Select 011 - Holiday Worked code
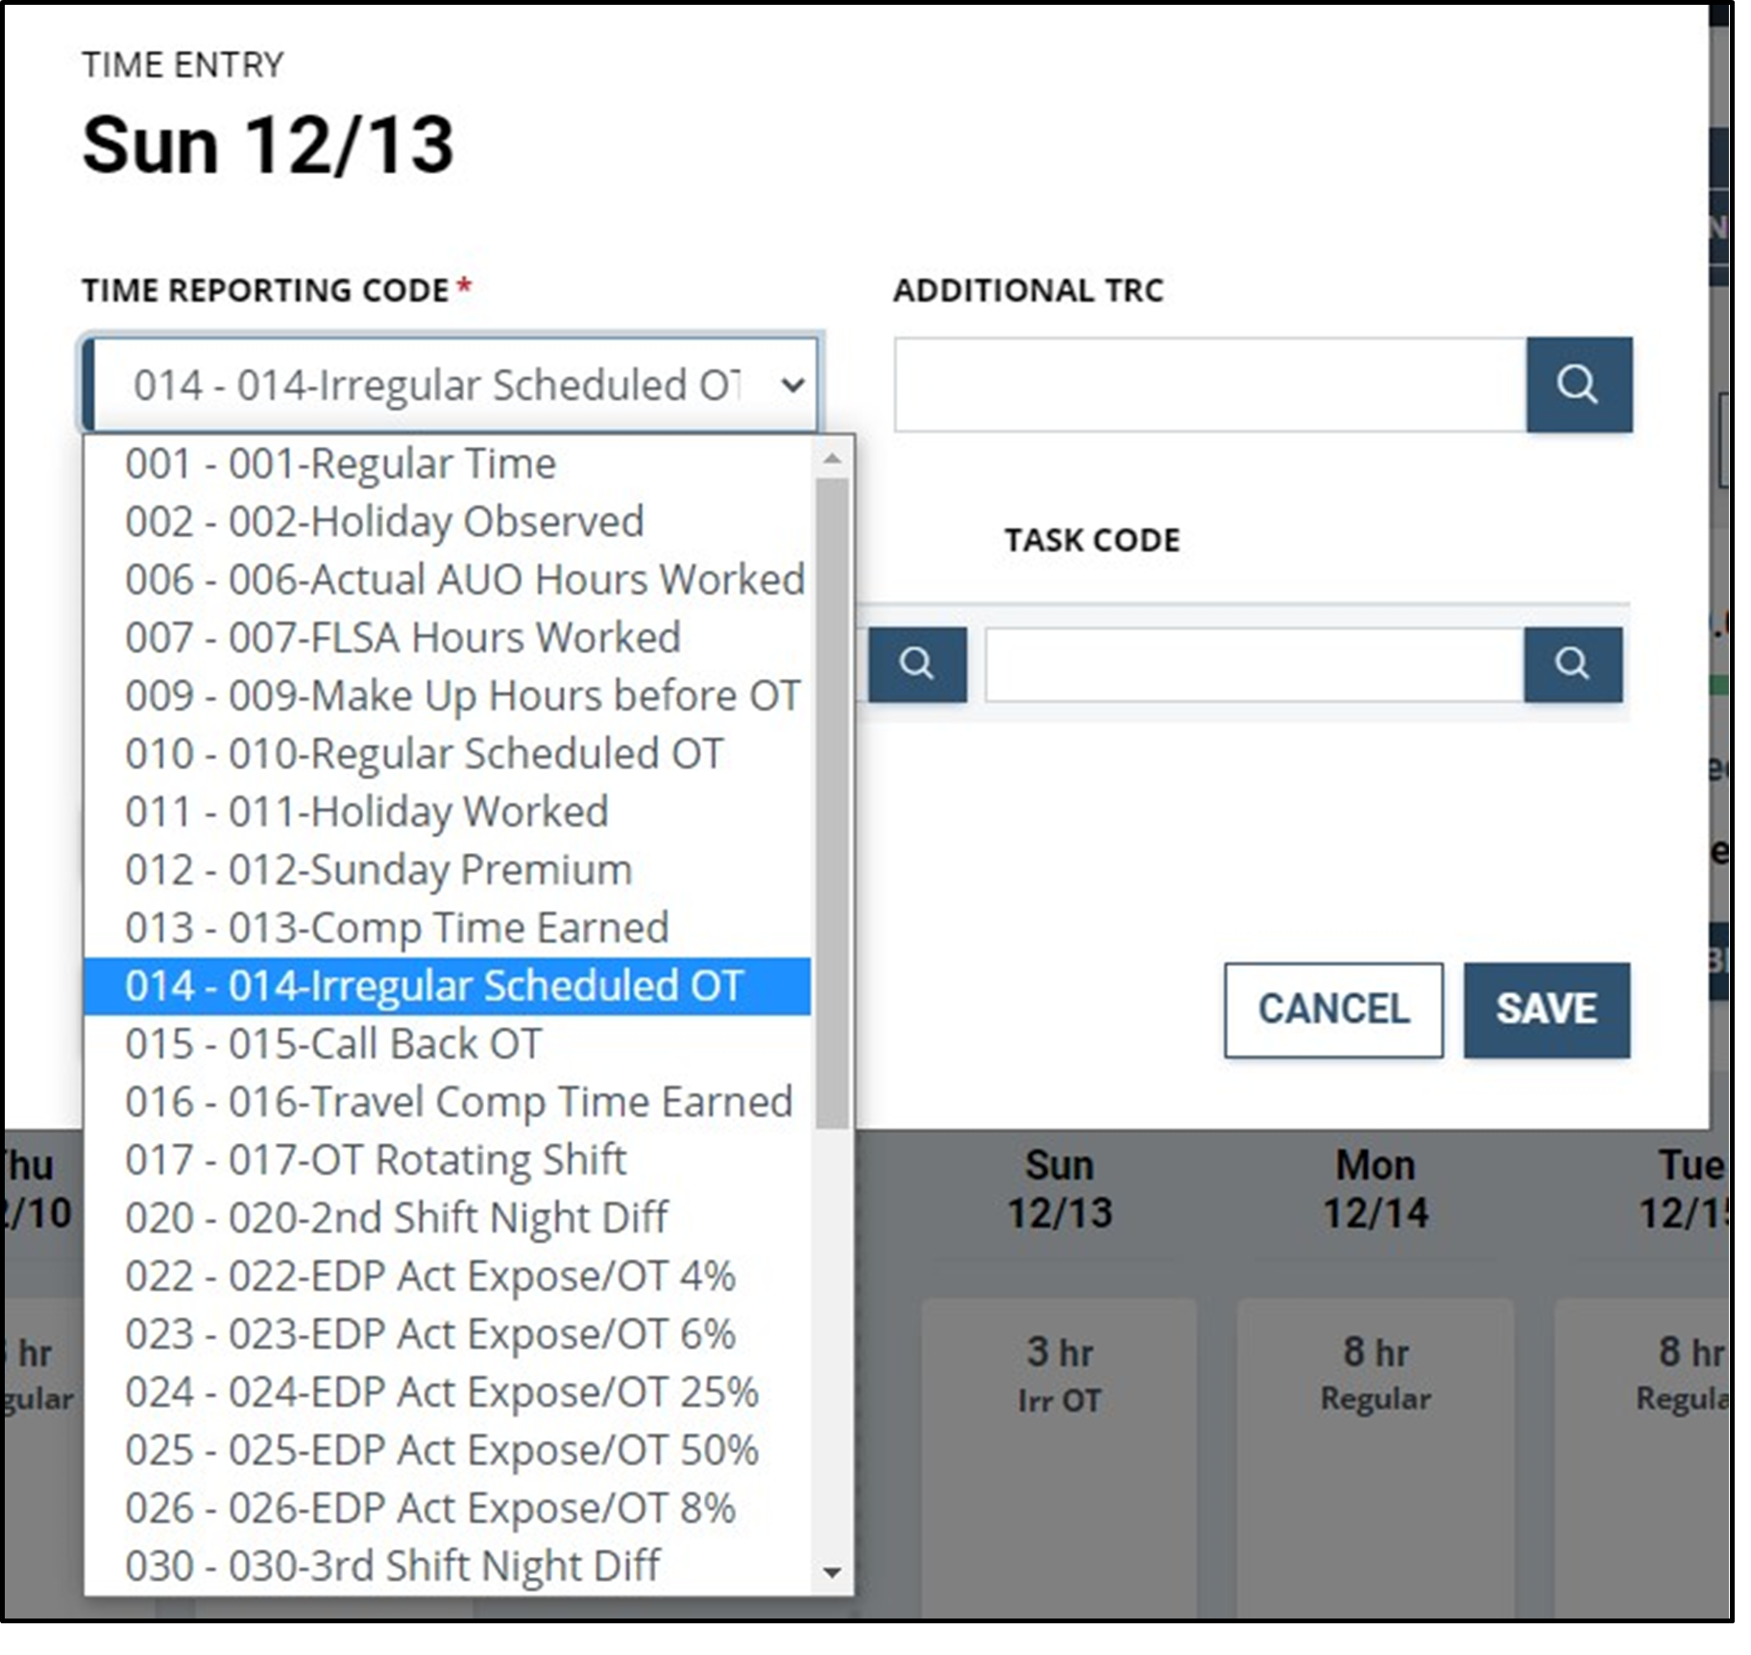 tap(367, 812)
